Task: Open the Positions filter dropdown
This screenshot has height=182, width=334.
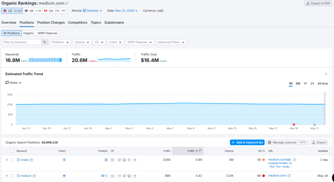Action: 60,42
